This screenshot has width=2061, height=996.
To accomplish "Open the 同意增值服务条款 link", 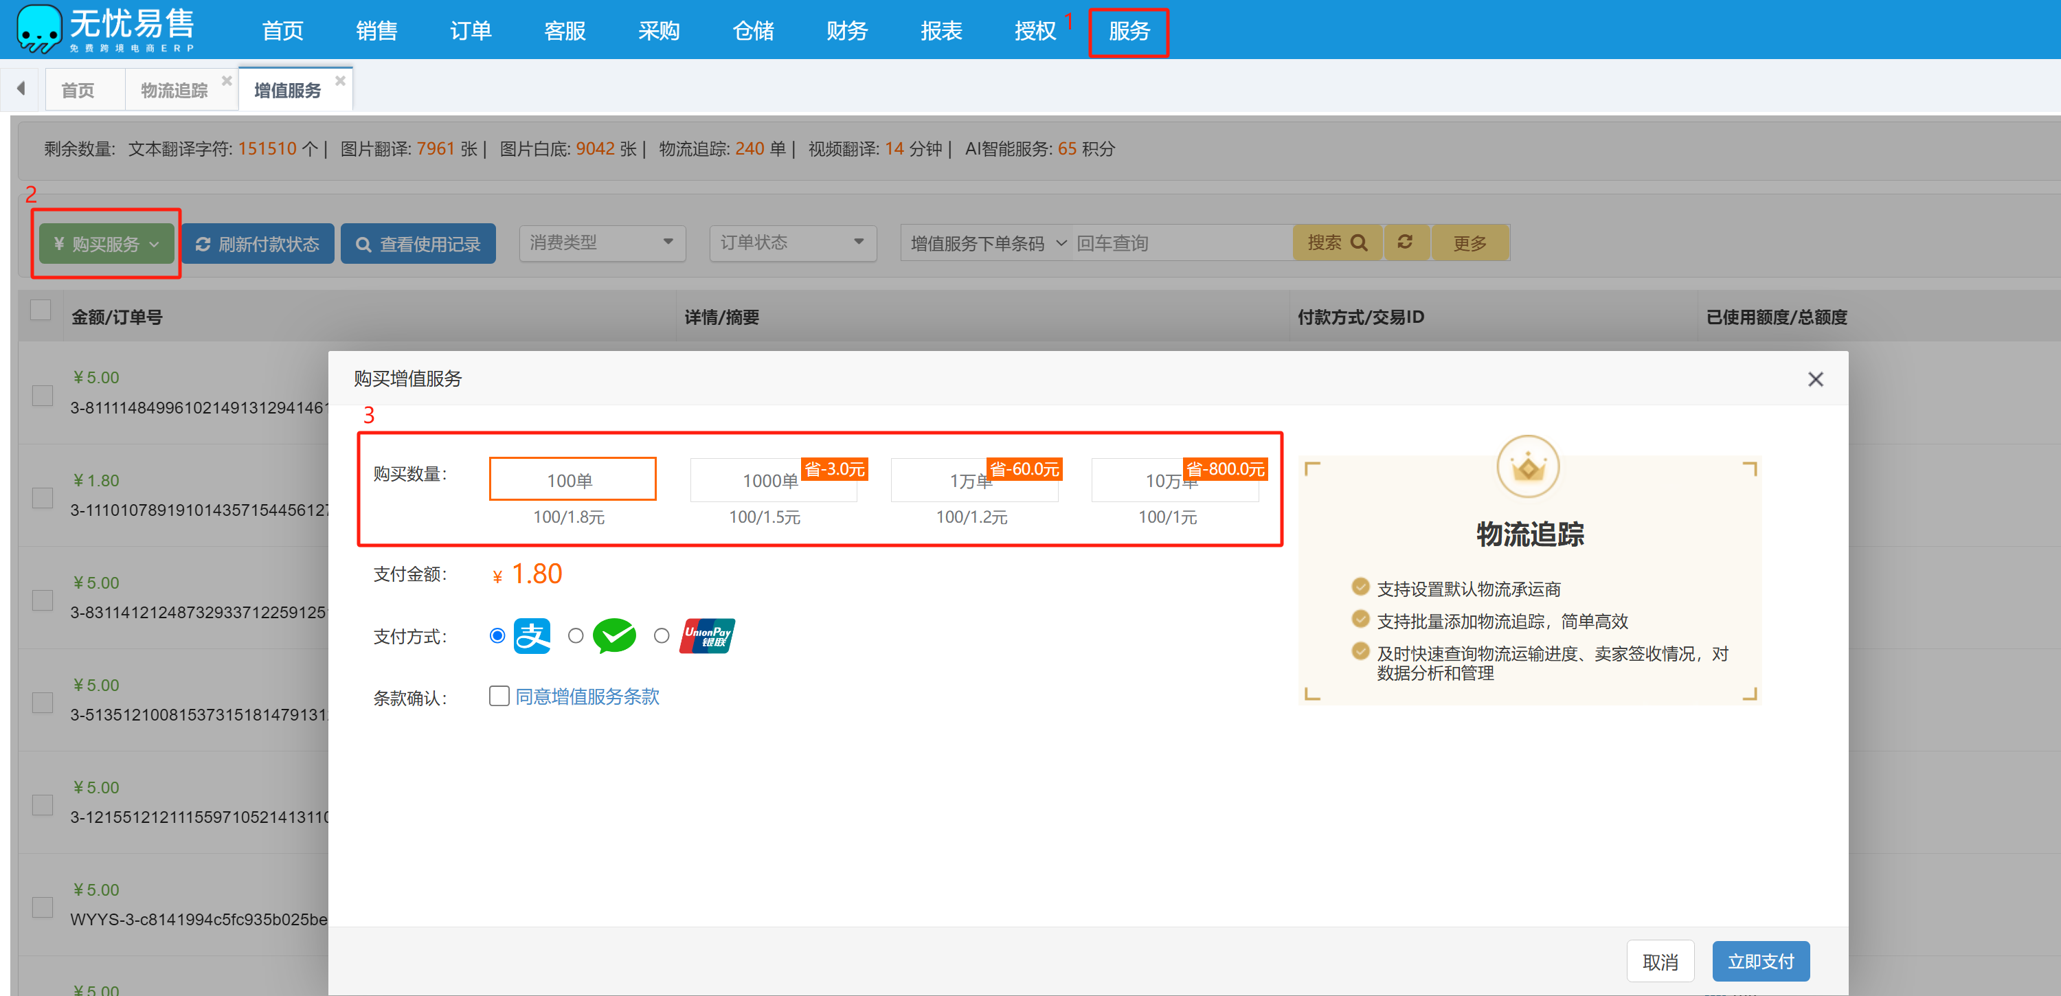I will click(x=587, y=697).
